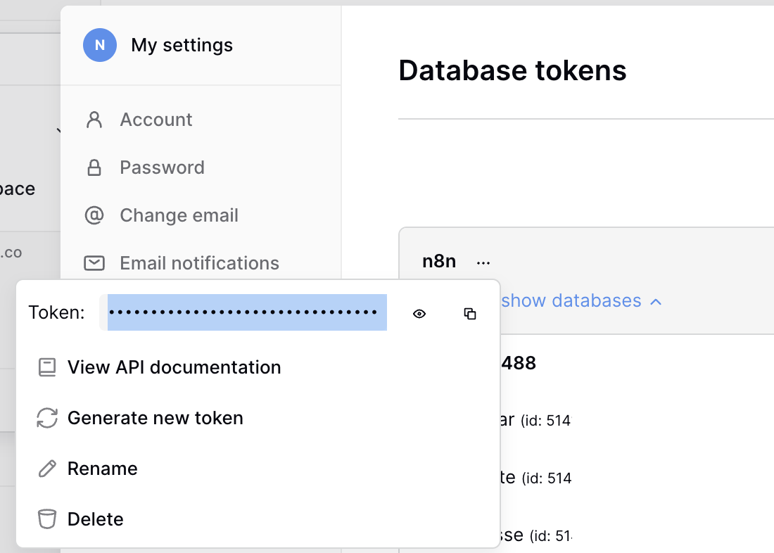This screenshot has height=553, width=774.
Task: Click the refresh arrows icon for new token
Action: pos(47,418)
